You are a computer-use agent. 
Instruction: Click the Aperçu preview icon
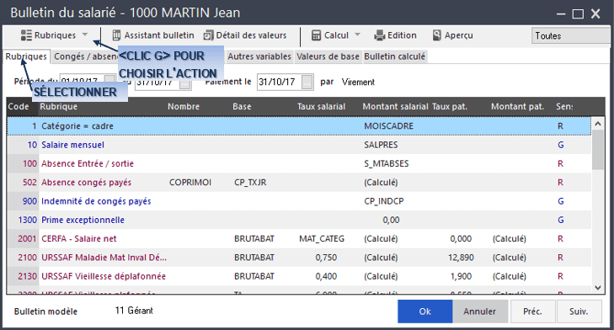[437, 35]
